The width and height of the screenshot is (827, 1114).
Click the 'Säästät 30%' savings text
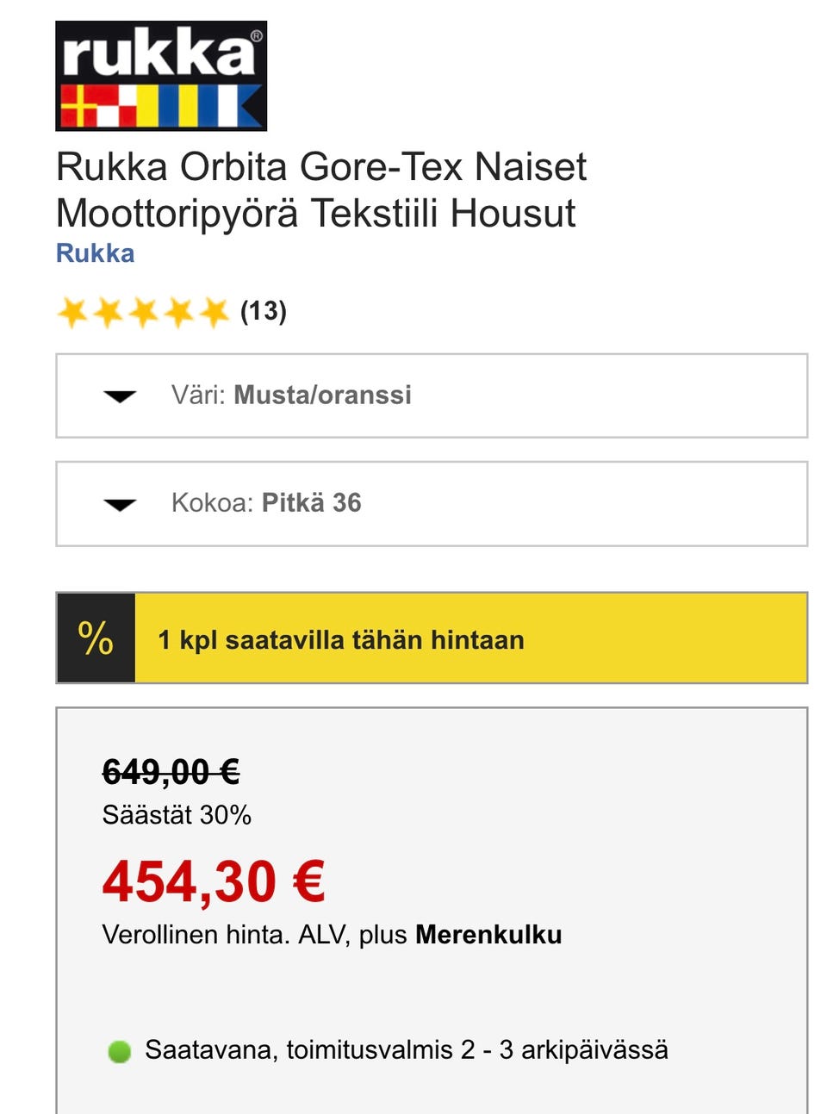(x=177, y=815)
